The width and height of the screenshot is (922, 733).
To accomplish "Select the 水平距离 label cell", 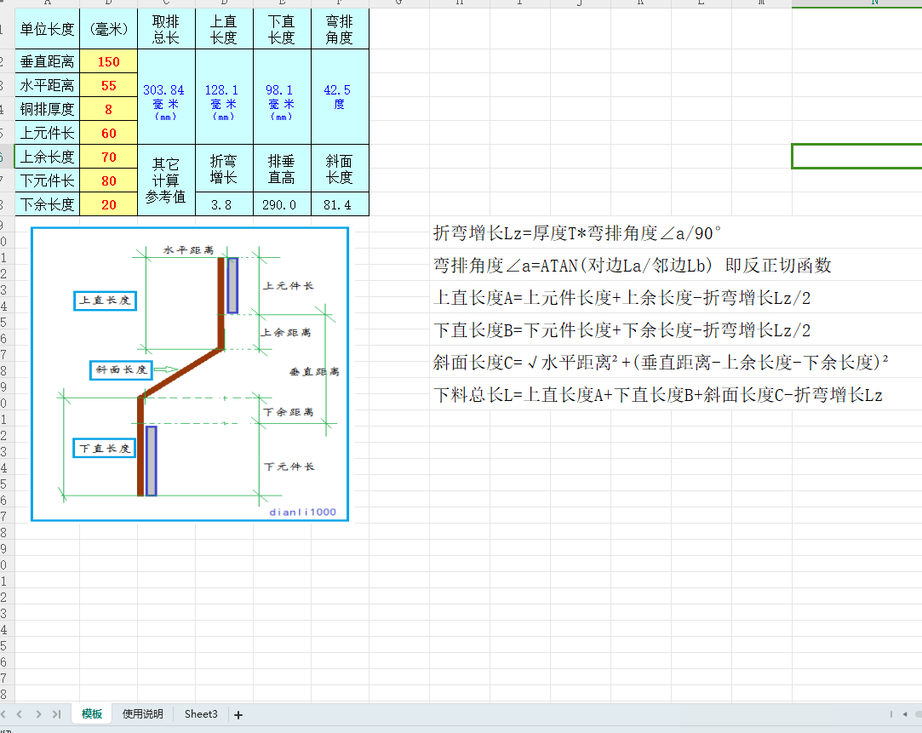I will [x=47, y=85].
